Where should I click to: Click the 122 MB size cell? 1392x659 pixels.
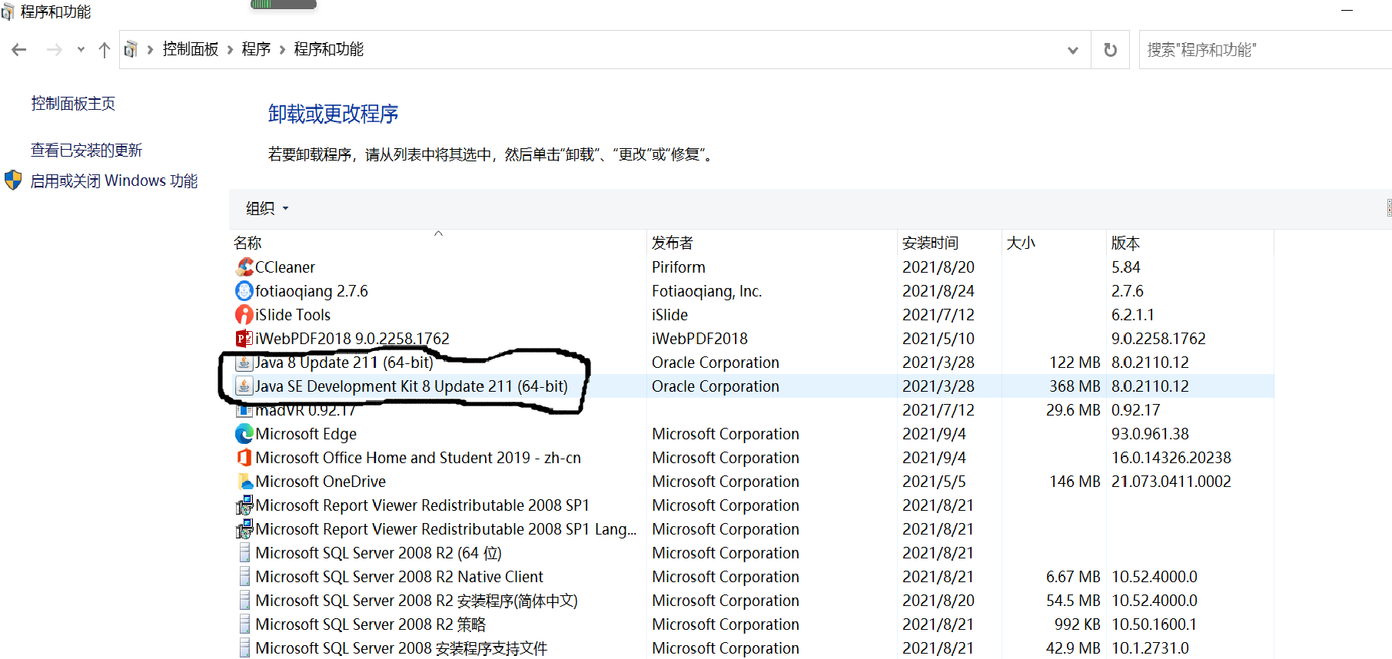tap(1075, 363)
